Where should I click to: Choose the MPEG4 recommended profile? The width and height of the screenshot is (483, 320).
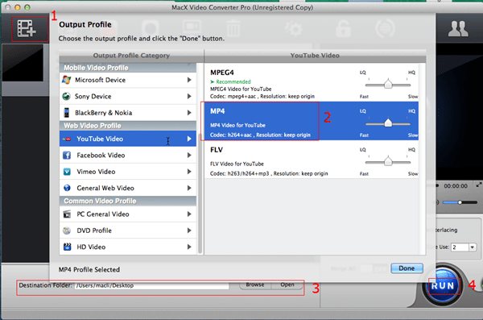pyautogui.click(x=311, y=82)
